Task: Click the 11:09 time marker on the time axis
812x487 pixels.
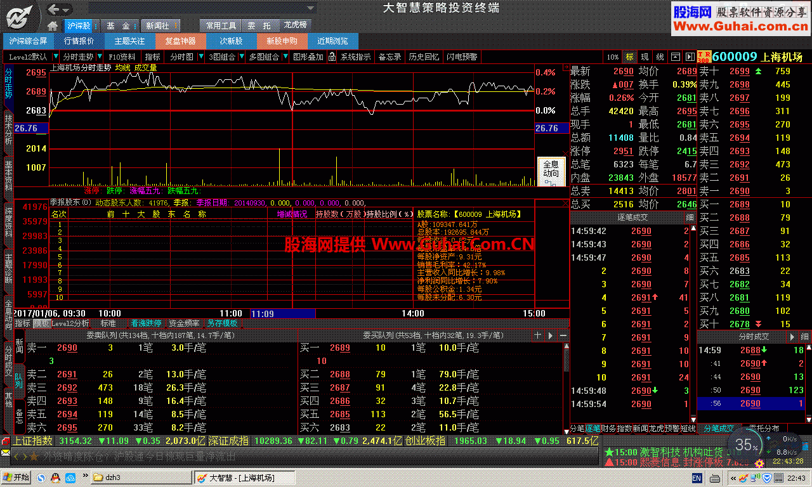Action: point(283,313)
